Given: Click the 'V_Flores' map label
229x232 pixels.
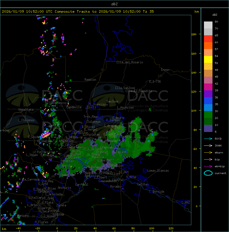Looking at the screenshot, I should click(42, 222).
